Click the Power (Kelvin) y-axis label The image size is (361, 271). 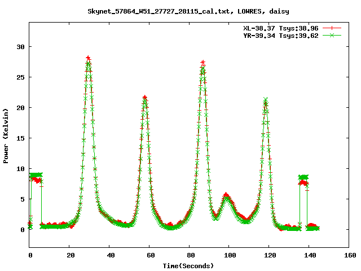6,136
